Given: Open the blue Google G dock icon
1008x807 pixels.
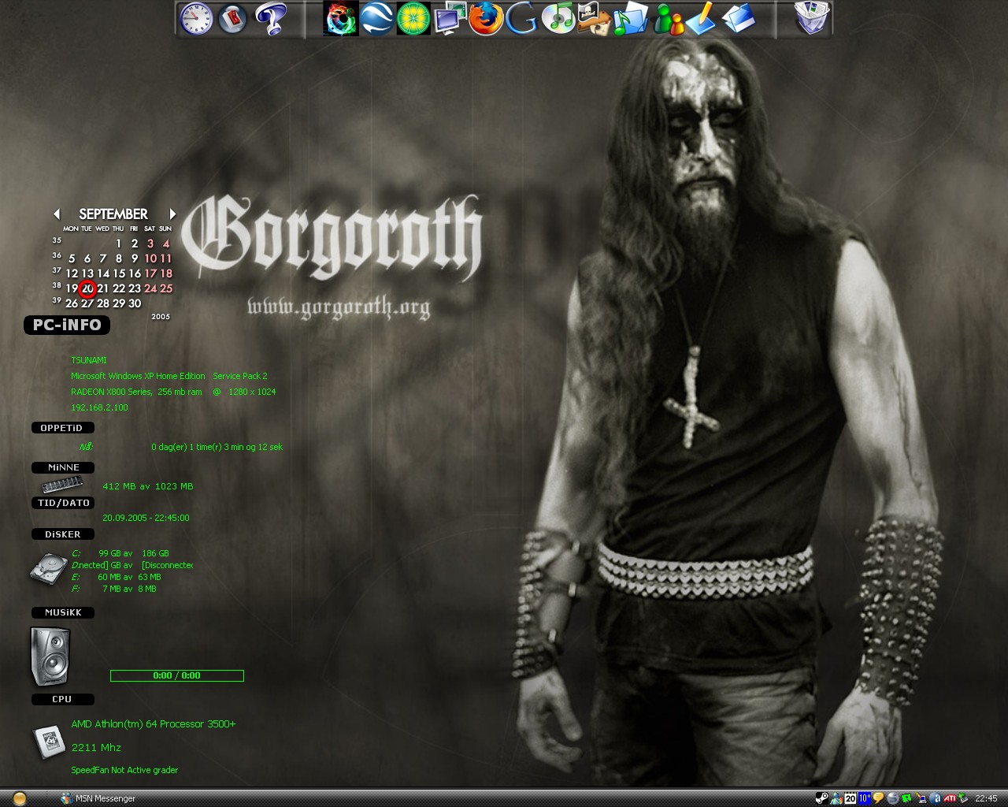Looking at the screenshot, I should (x=521, y=19).
